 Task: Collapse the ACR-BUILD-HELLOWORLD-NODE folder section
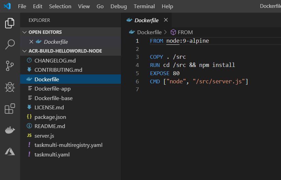click(25, 51)
